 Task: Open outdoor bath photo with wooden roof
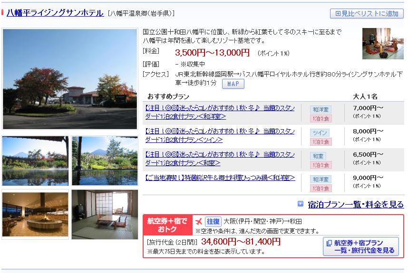point(35,161)
